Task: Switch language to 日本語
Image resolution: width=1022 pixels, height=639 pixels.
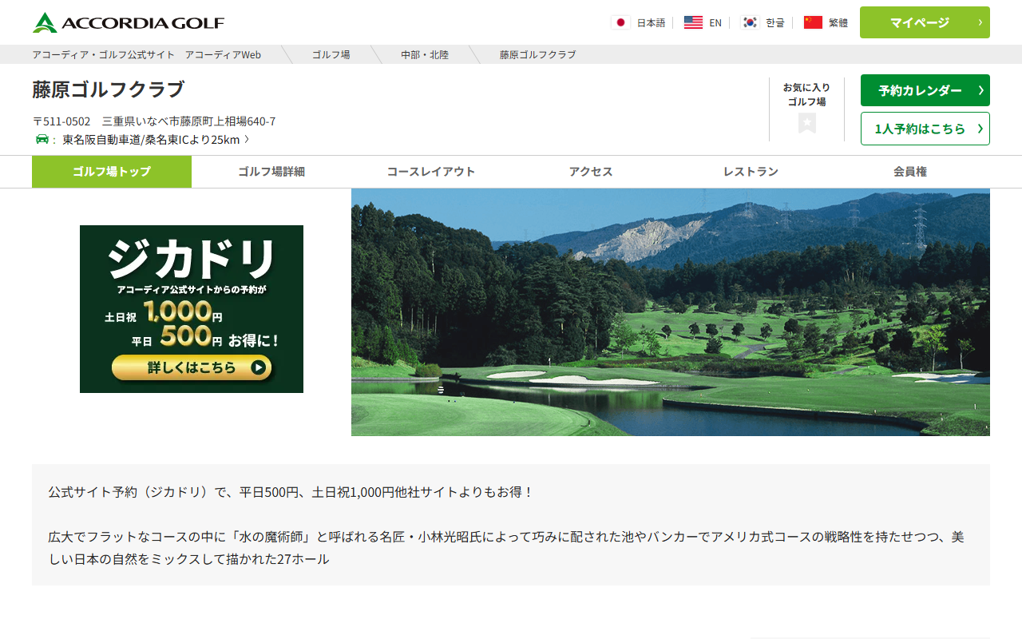Action: [651, 22]
